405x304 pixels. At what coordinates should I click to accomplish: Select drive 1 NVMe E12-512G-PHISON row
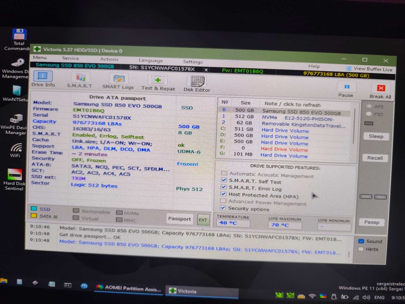coord(285,118)
